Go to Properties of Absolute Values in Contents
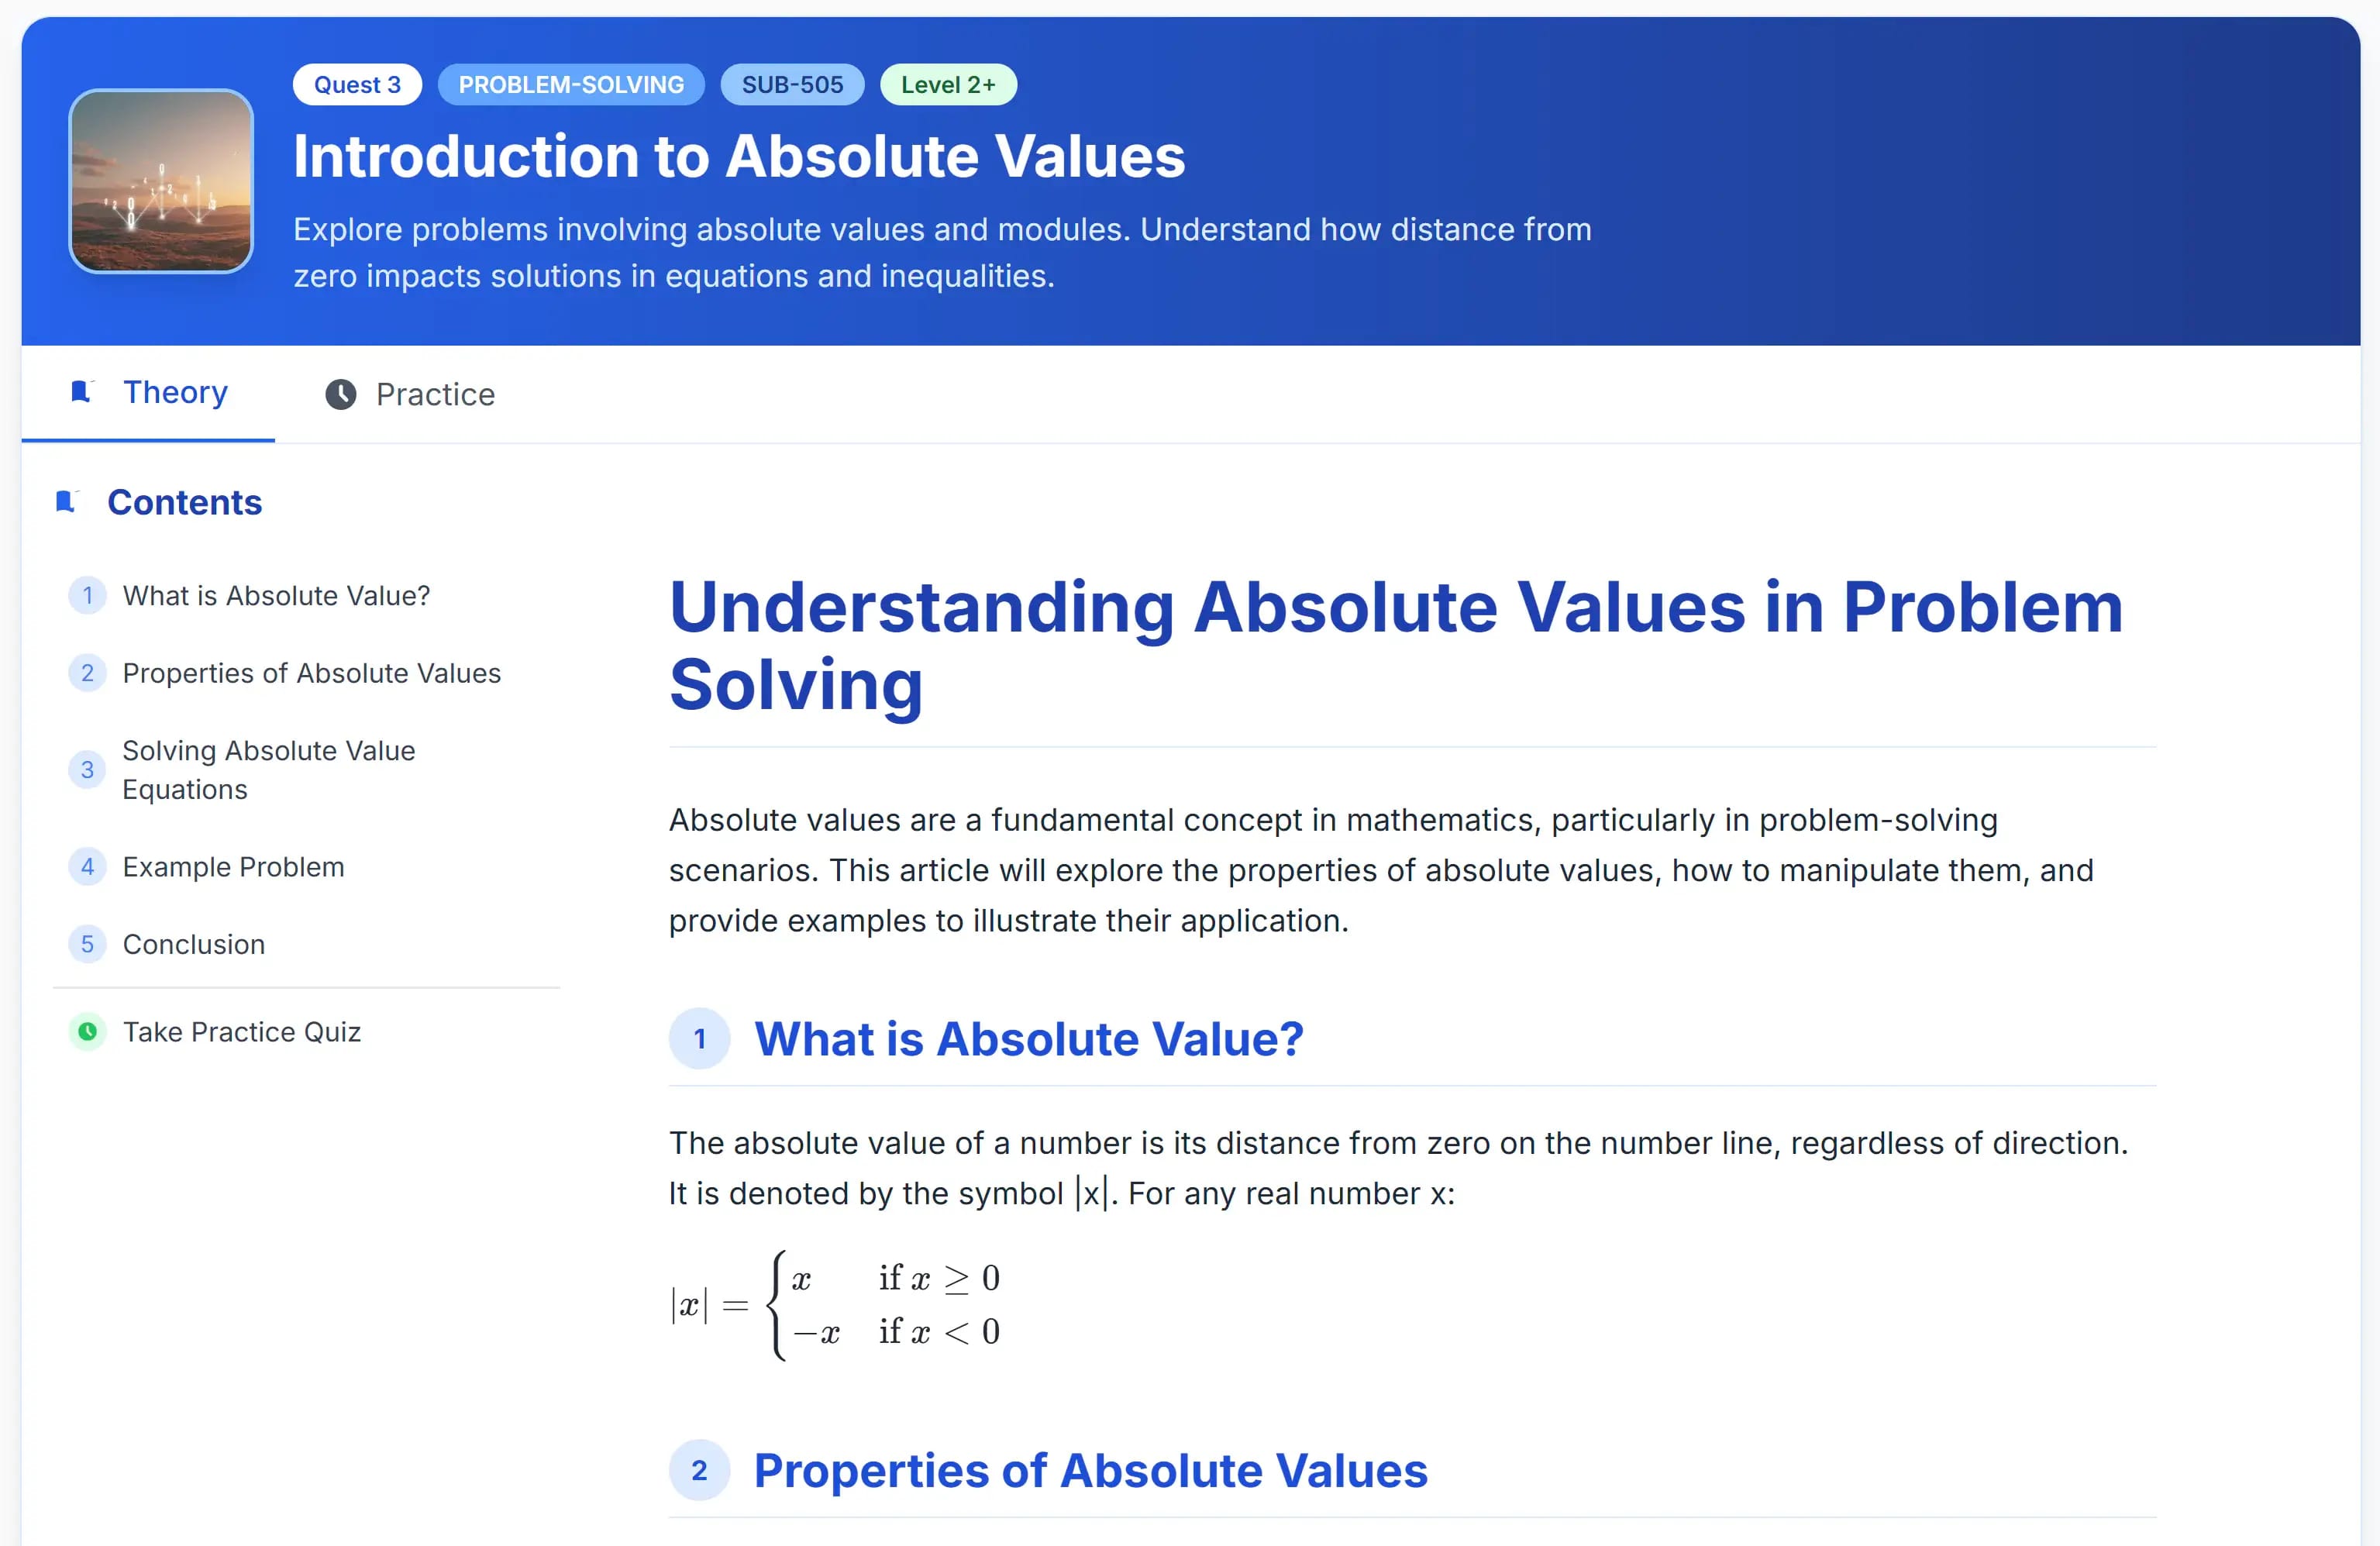Image resolution: width=2380 pixels, height=1546 pixels. 311,673
